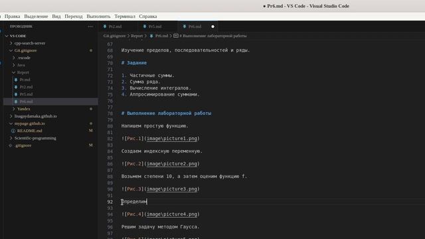425x239 pixels.
Task: Open the Справка menu
Action: click(x=148, y=16)
